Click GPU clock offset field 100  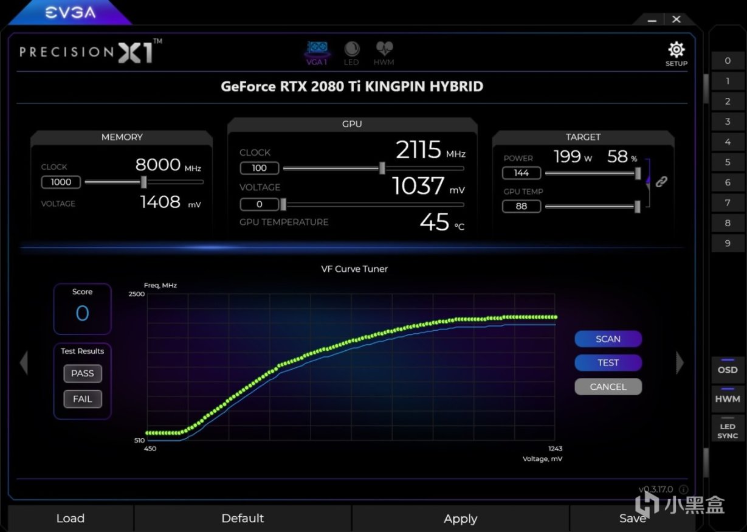coord(260,168)
